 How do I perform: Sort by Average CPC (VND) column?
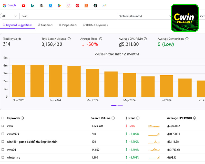[x=180, y=118]
